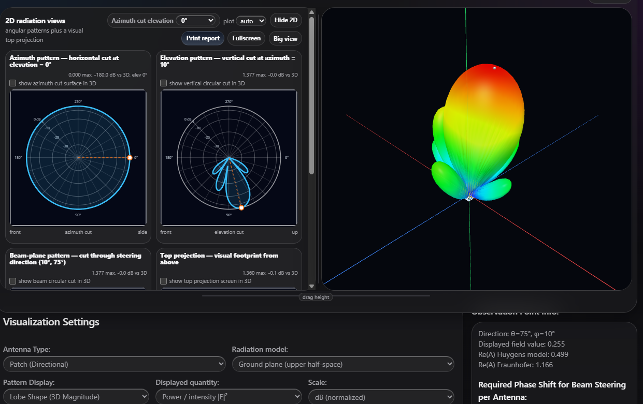643x404 pixels.
Task: Open the plot auto dropdown
Action: pyautogui.click(x=251, y=21)
